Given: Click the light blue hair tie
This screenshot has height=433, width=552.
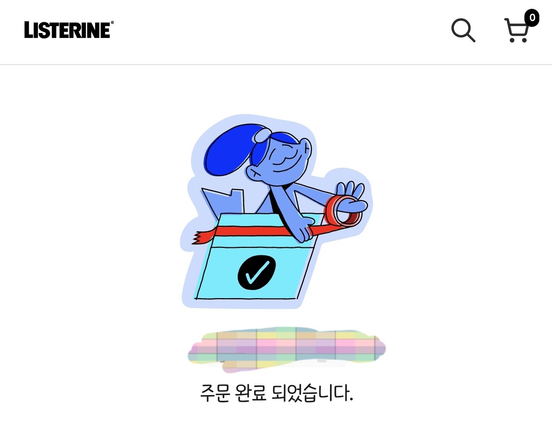Looking at the screenshot, I should (x=262, y=135).
